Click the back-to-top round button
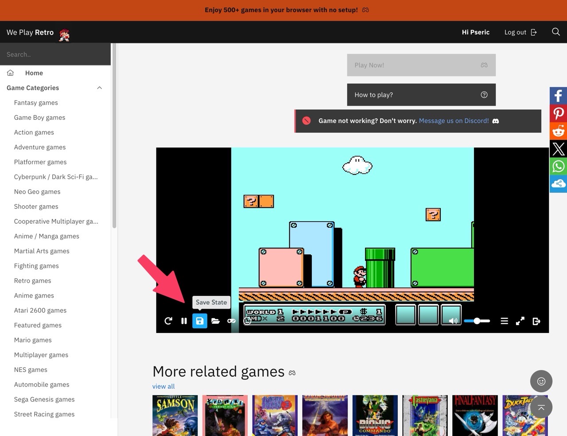567x436 pixels. coord(541,407)
